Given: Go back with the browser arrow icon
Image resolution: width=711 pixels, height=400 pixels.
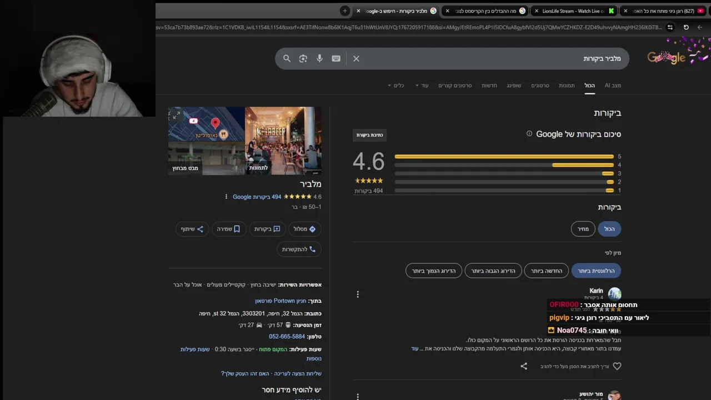Looking at the screenshot, I should [700, 27].
